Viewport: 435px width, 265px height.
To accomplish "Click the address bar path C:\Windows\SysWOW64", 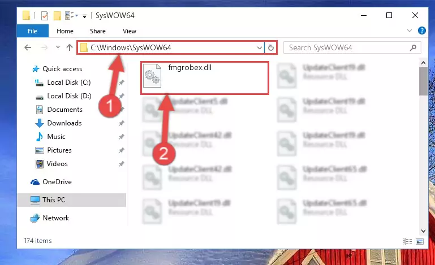I will point(131,47).
